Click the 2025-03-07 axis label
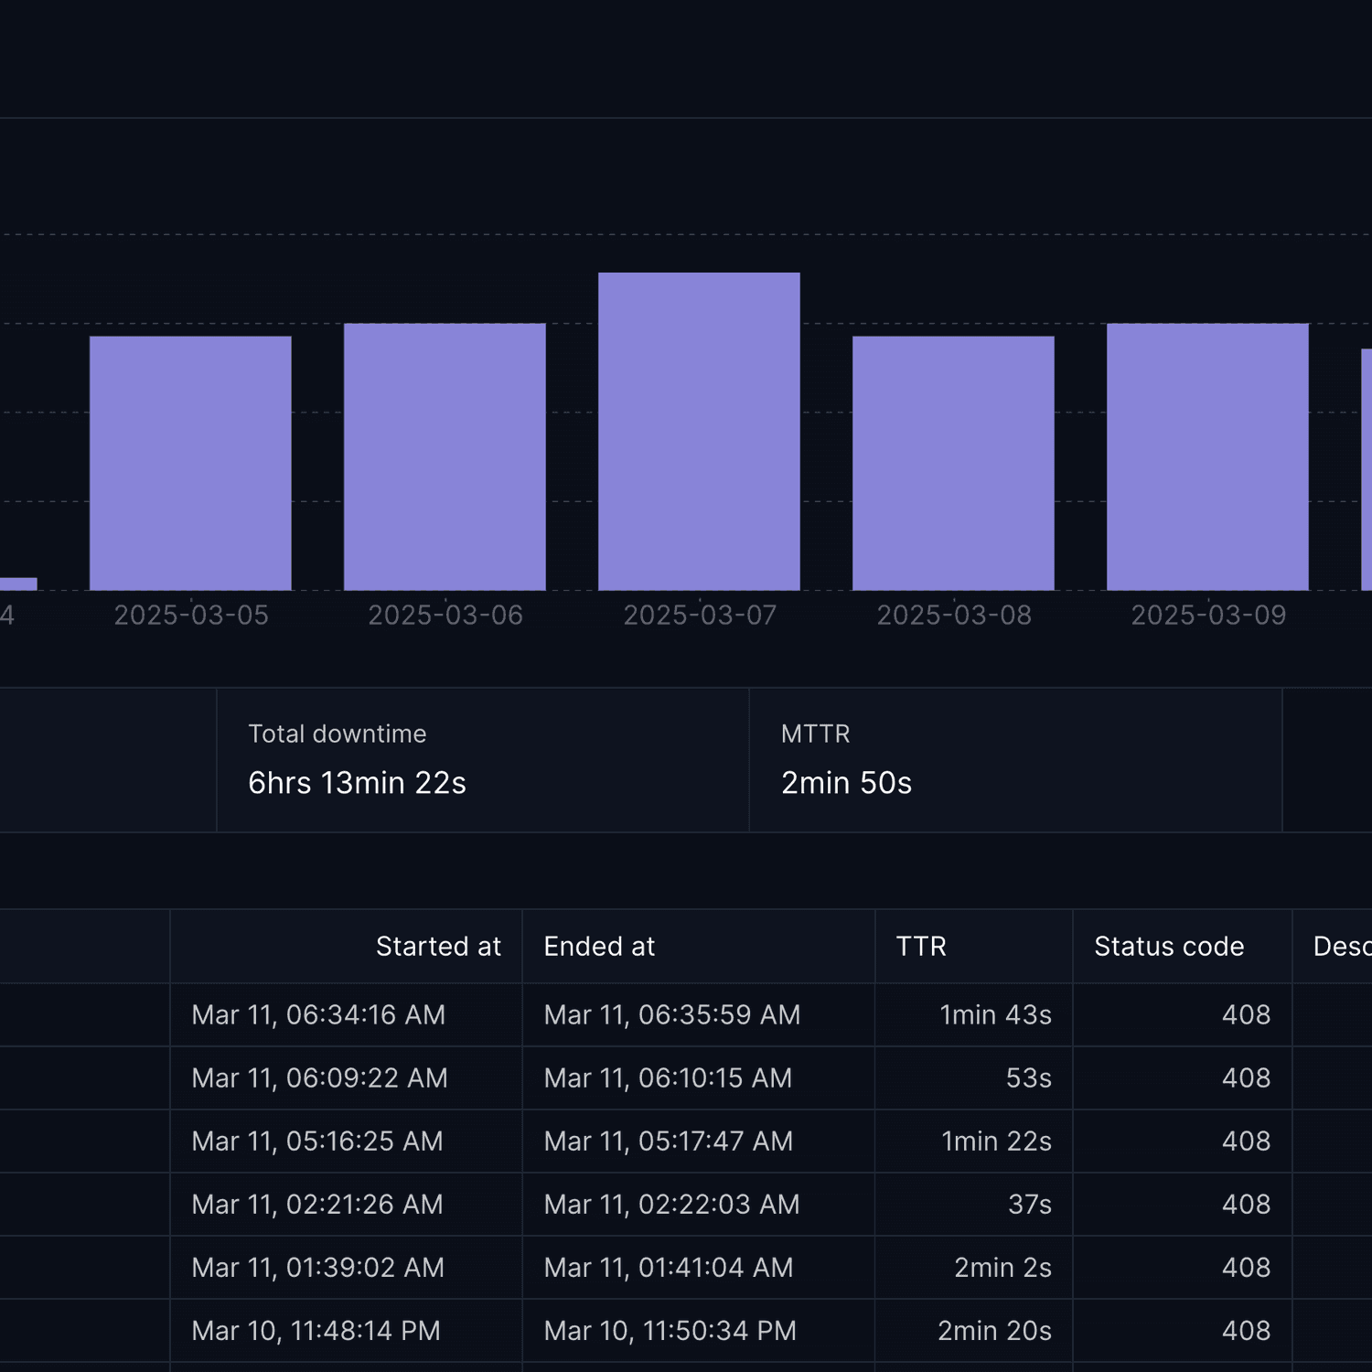 click(x=700, y=616)
